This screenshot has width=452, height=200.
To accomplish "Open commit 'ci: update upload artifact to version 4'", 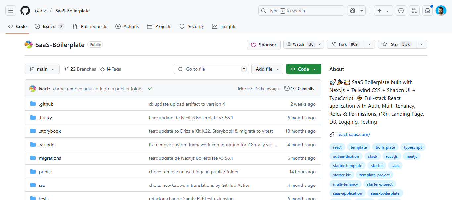I will [187, 104].
